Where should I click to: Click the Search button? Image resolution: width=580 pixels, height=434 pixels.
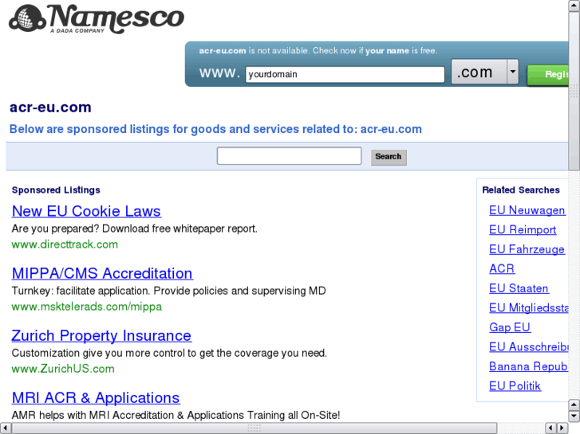pos(389,157)
